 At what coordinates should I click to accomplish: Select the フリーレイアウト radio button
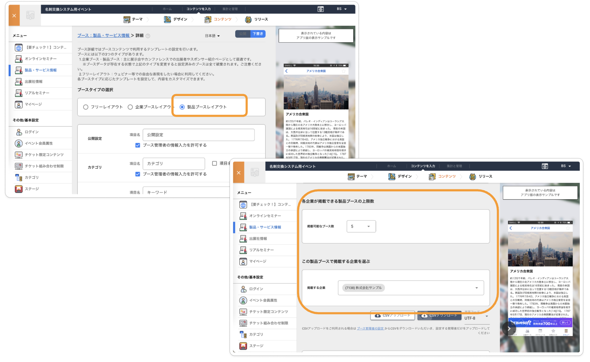pos(86,107)
